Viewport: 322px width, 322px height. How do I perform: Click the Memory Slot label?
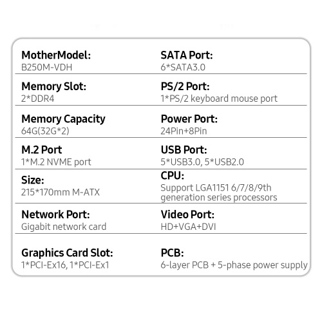(x=53, y=87)
